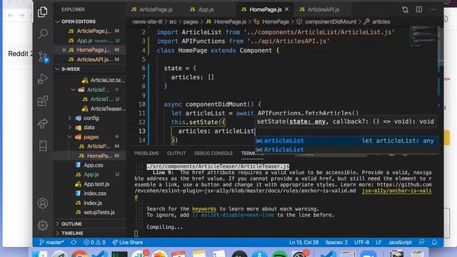The height and width of the screenshot is (257, 457).
Task: Click LF end-of-line status item
Action: click(378, 243)
